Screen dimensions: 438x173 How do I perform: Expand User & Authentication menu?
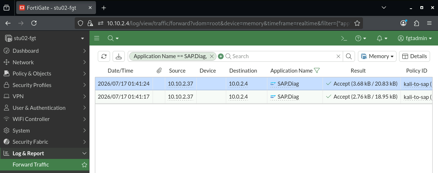(x=45, y=108)
